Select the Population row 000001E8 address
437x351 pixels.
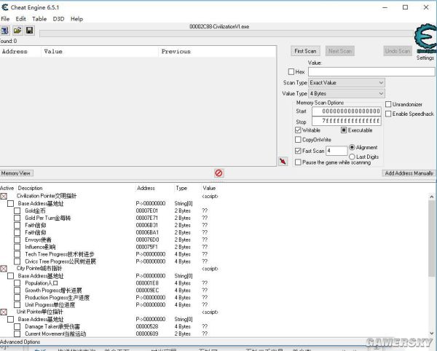[147, 283]
